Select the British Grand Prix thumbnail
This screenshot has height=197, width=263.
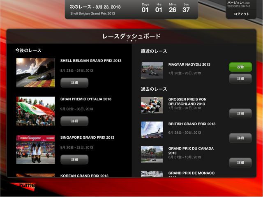click(x=152, y=130)
